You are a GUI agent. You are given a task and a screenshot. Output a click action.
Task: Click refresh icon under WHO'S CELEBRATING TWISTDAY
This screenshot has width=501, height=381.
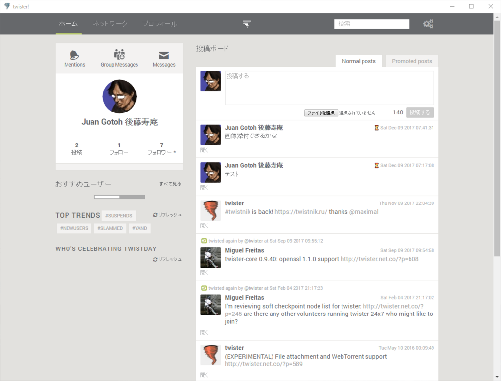155,259
